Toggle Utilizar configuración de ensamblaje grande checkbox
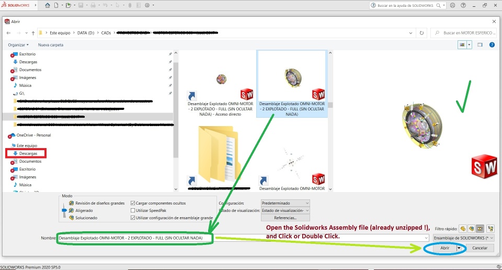Image resolution: width=502 pixels, height=270 pixels. (133, 218)
